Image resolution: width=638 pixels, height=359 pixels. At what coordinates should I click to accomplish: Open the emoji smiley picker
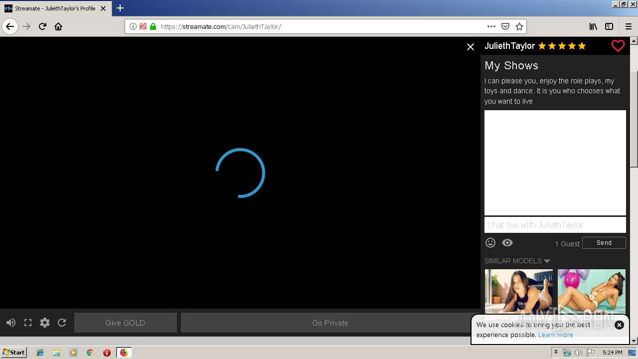[490, 243]
